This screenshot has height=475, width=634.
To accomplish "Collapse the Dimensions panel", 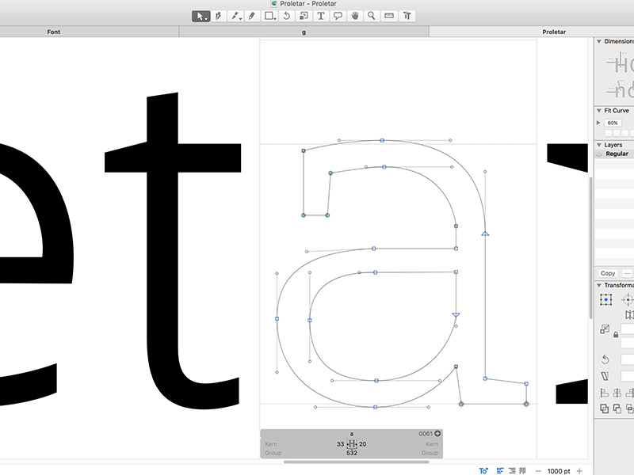I will [x=598, y=42].
